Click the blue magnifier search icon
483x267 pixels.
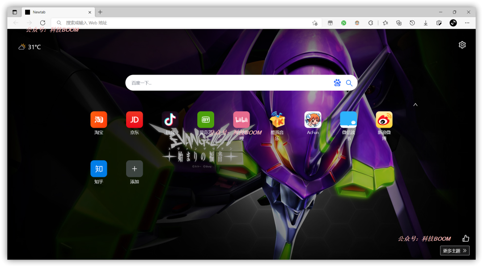click(349, 83)
